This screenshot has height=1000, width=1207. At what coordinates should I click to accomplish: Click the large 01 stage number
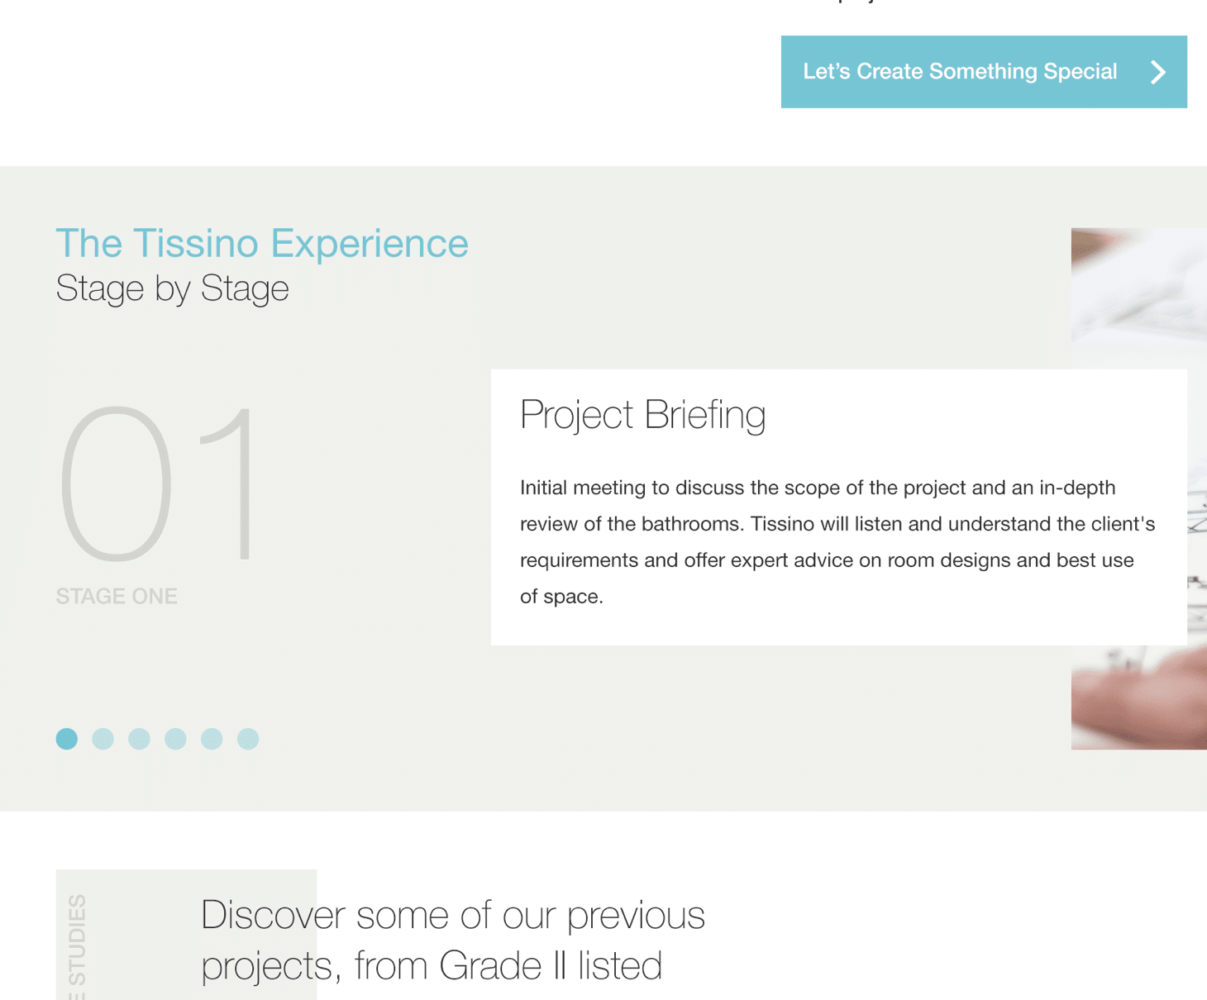[x=157, y=483]
